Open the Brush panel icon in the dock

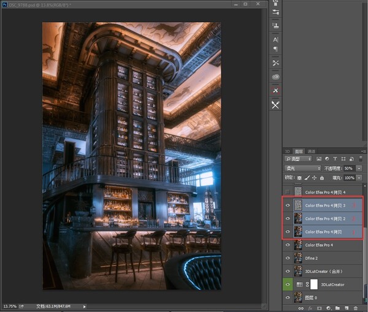click(275, 3)
